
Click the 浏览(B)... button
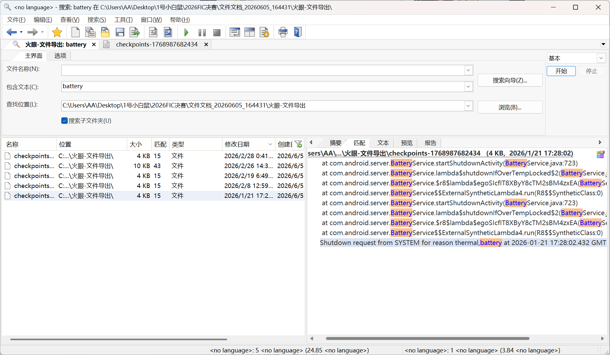pos(510,107)
